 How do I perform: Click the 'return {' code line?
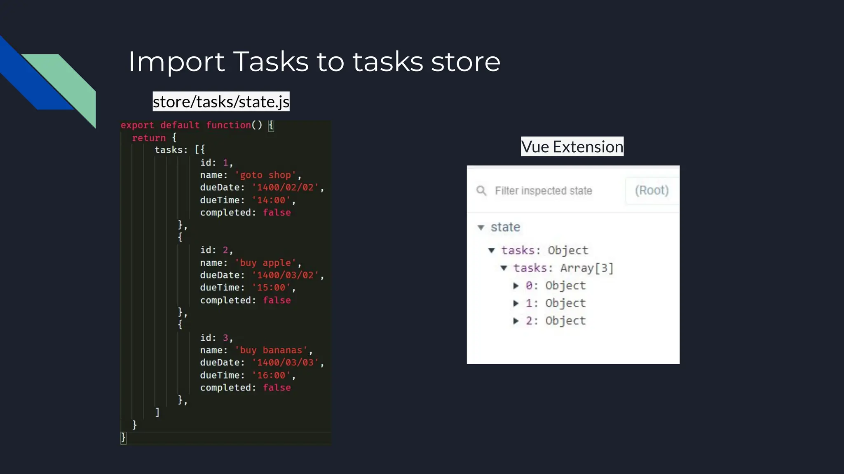[x=154, y=138]
